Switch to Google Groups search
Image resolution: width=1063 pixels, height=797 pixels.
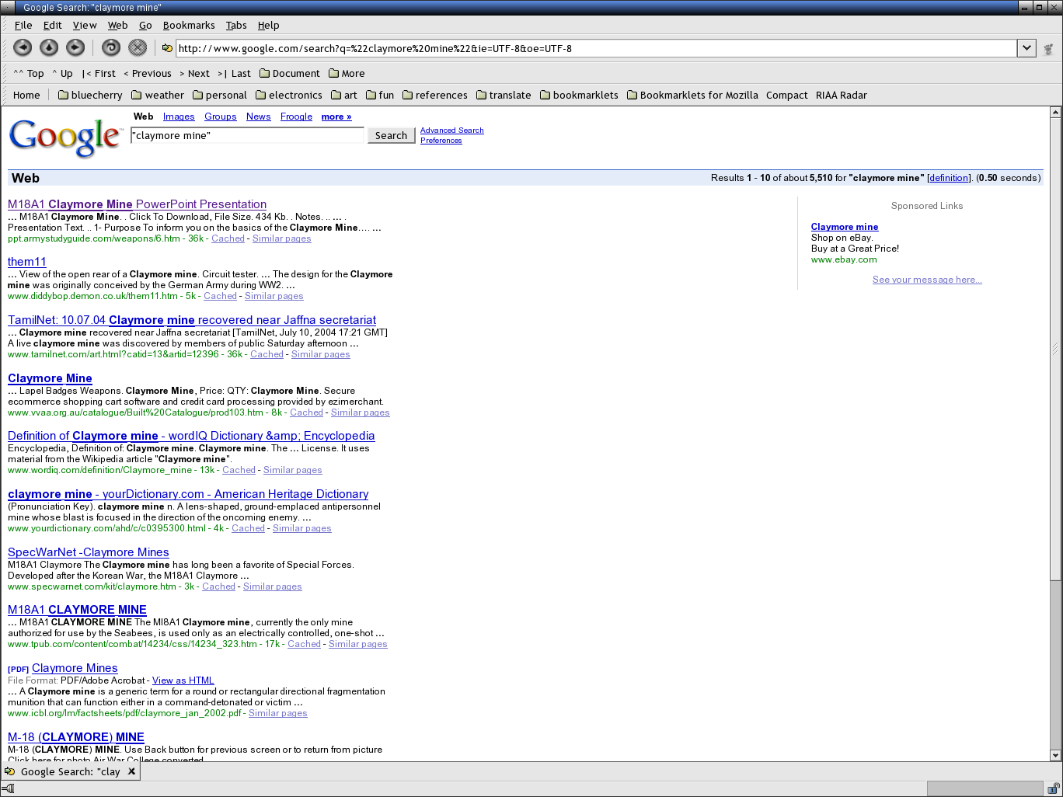click(x=220, y=117)
